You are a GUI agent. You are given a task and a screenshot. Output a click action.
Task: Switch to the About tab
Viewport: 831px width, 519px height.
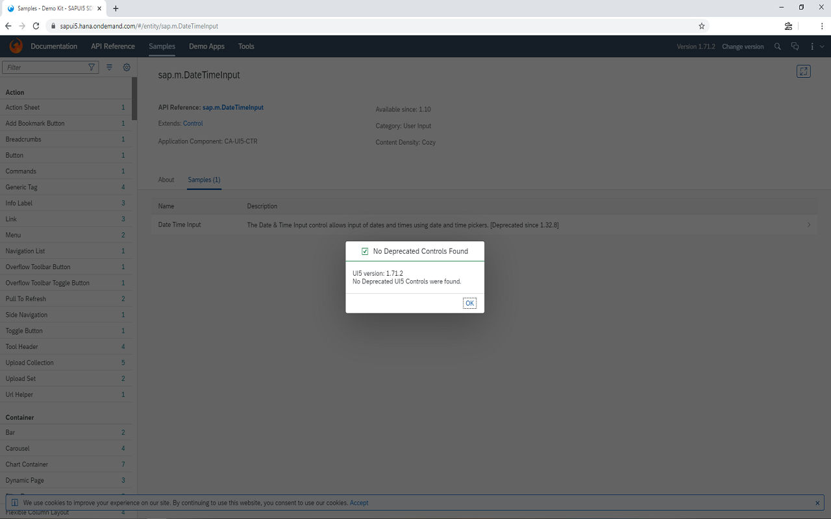tap(166, 180)
